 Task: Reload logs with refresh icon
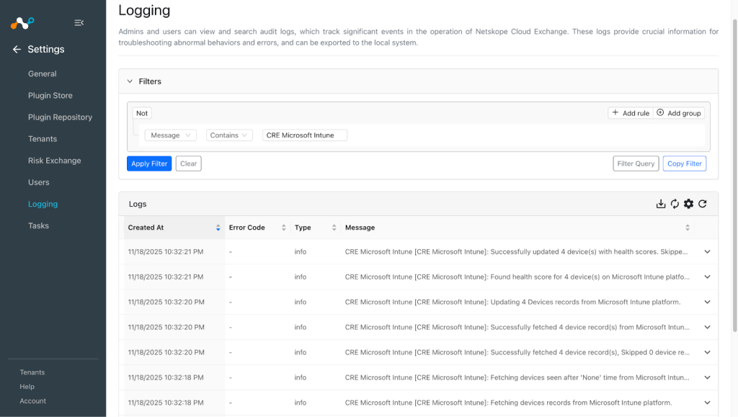pyautogui.click(x=702, y=204)
